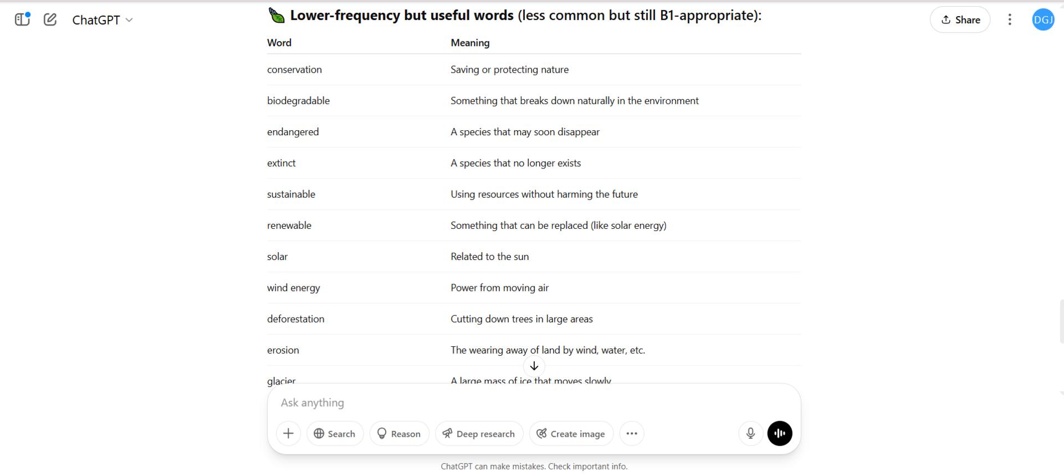Click the plus attach files button

pos(288,433)
